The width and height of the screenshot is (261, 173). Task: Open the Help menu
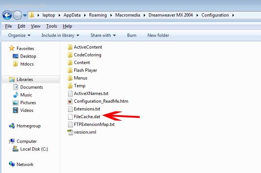click(x=67, y=26)
